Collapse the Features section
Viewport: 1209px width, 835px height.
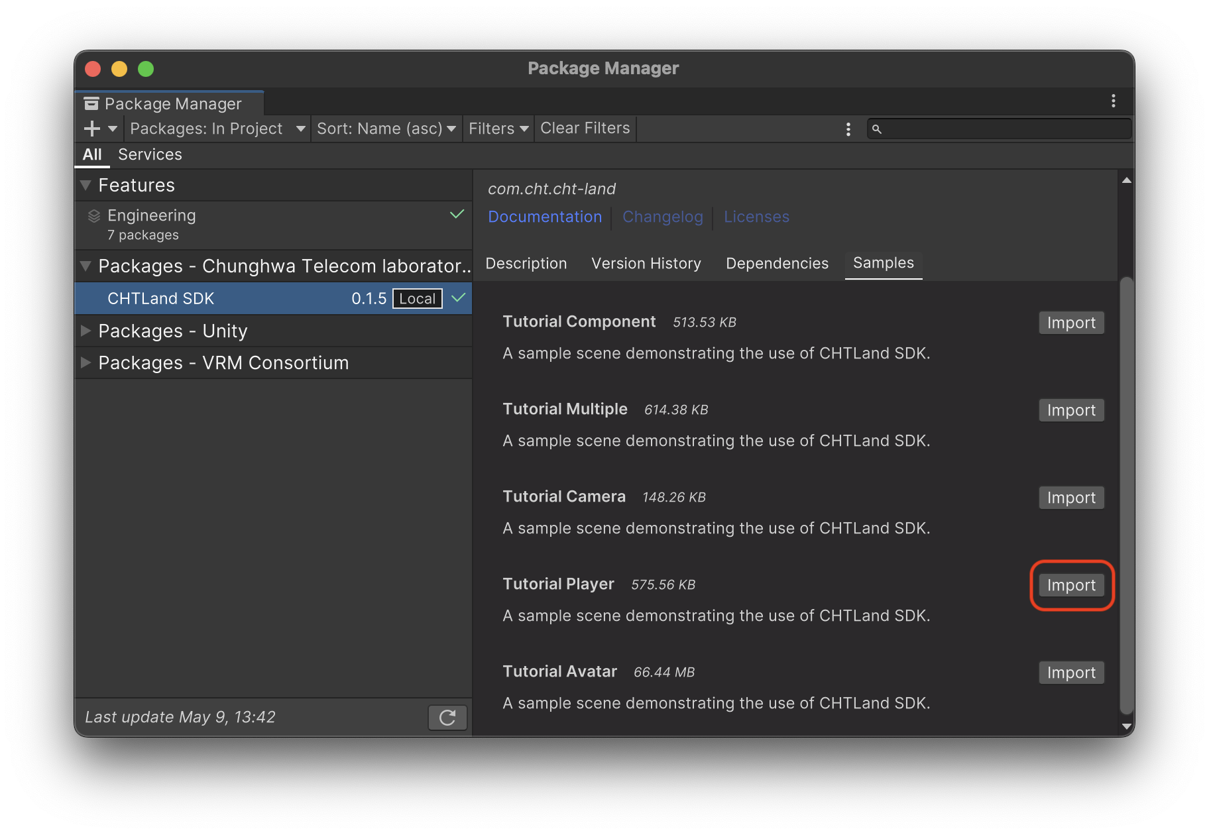pos(86,185)
